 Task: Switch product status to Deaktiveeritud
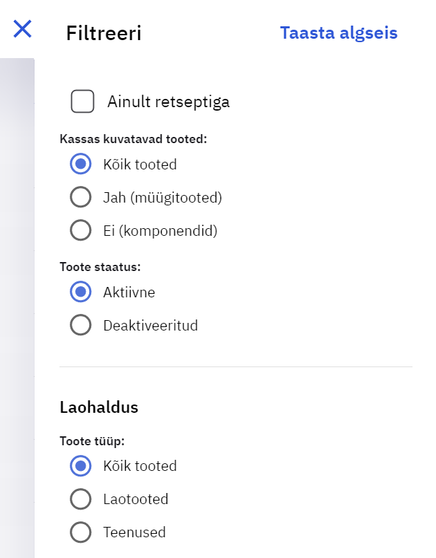tap(81, 325)
